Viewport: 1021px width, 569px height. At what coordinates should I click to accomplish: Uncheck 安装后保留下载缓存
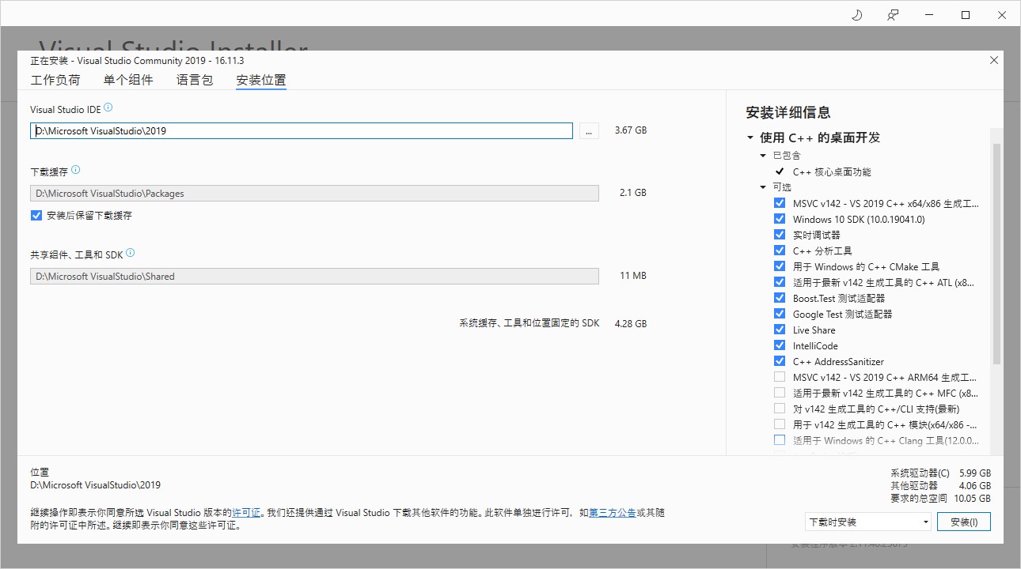pyautogui.click(x=36, y=215)
